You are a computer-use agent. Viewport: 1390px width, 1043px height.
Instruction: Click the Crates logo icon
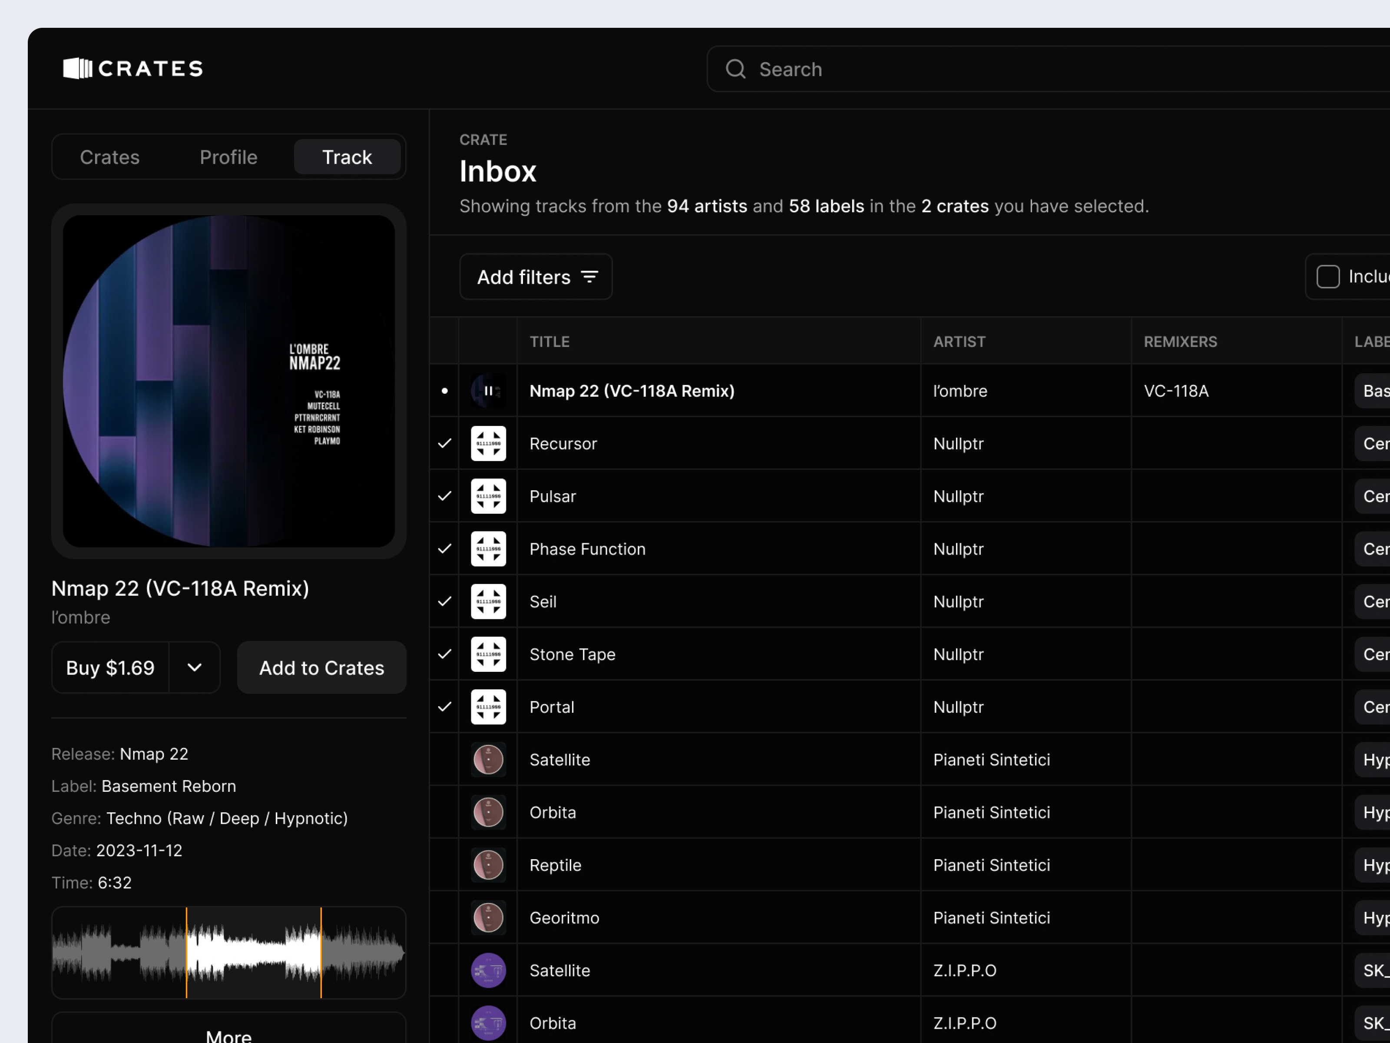pyautogui.click(x=77, y=68)
